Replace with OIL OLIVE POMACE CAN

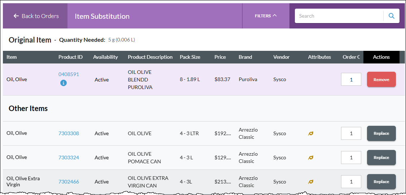click(381, 158)
